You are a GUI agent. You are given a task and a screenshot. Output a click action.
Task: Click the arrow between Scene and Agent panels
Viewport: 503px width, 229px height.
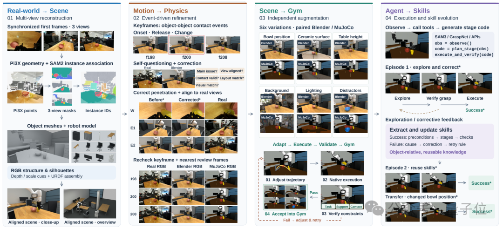point(377,114)
